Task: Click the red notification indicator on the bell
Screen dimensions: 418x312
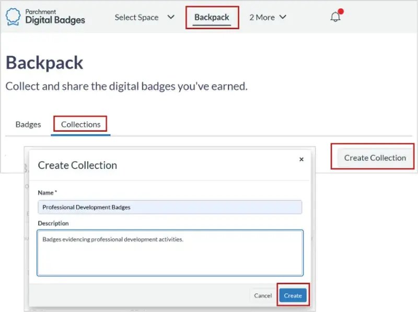Action: coord(341,10)
